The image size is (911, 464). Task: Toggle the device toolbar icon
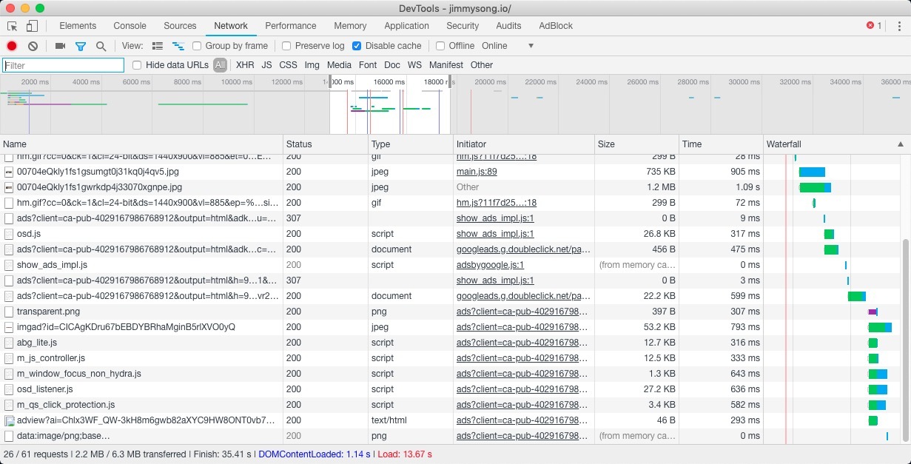(32, 26)
